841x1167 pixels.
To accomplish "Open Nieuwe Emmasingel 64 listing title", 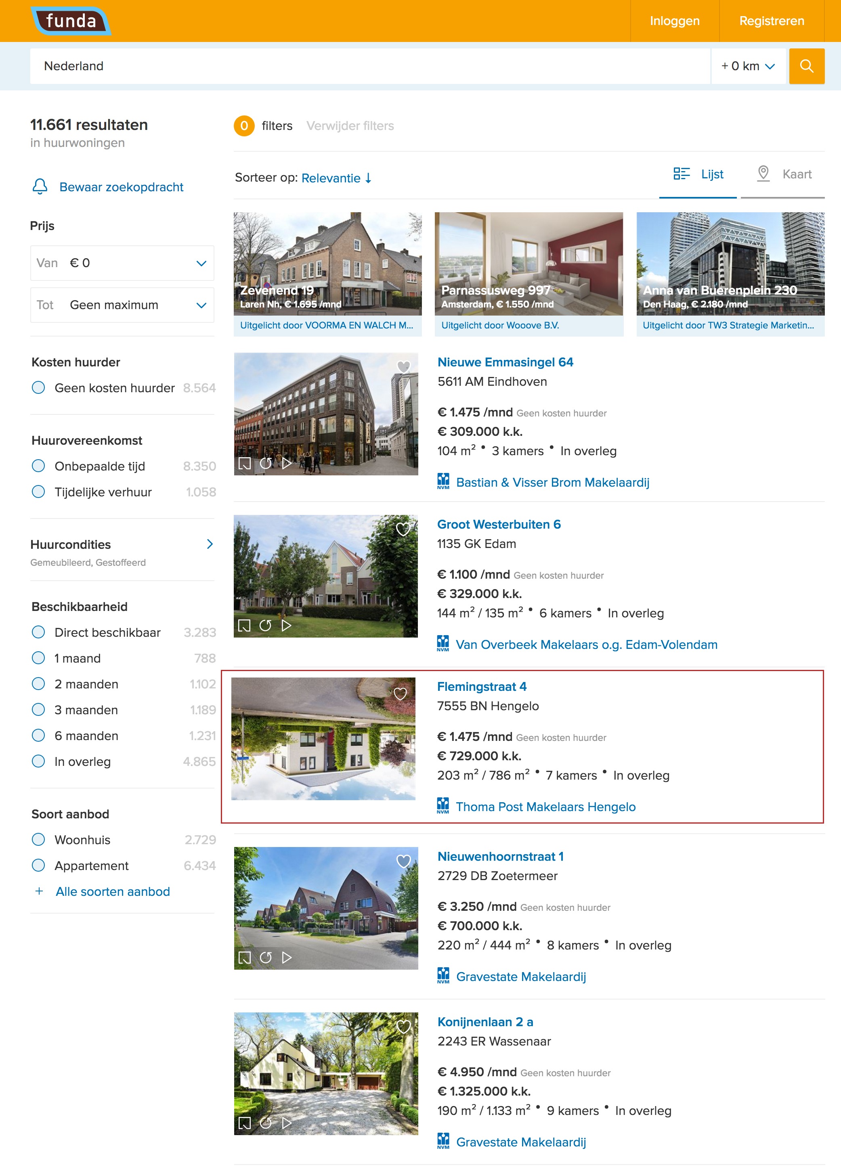I will coord(505,362).
